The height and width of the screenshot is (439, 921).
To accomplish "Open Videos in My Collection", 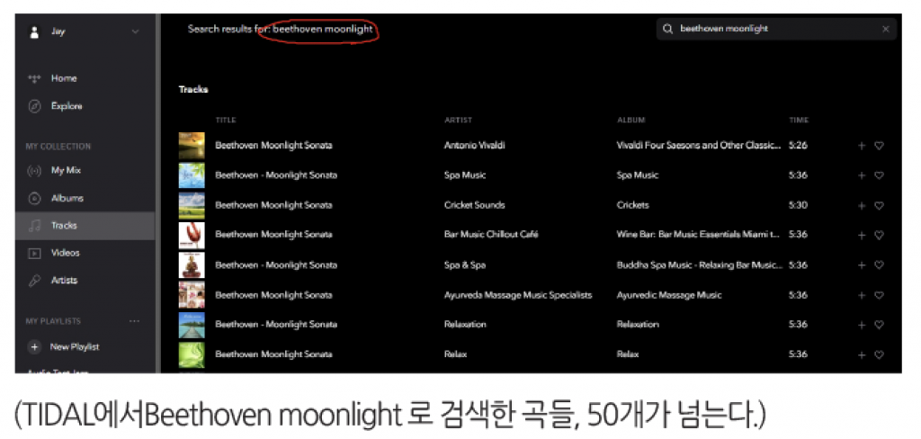I will click(65, 254).
